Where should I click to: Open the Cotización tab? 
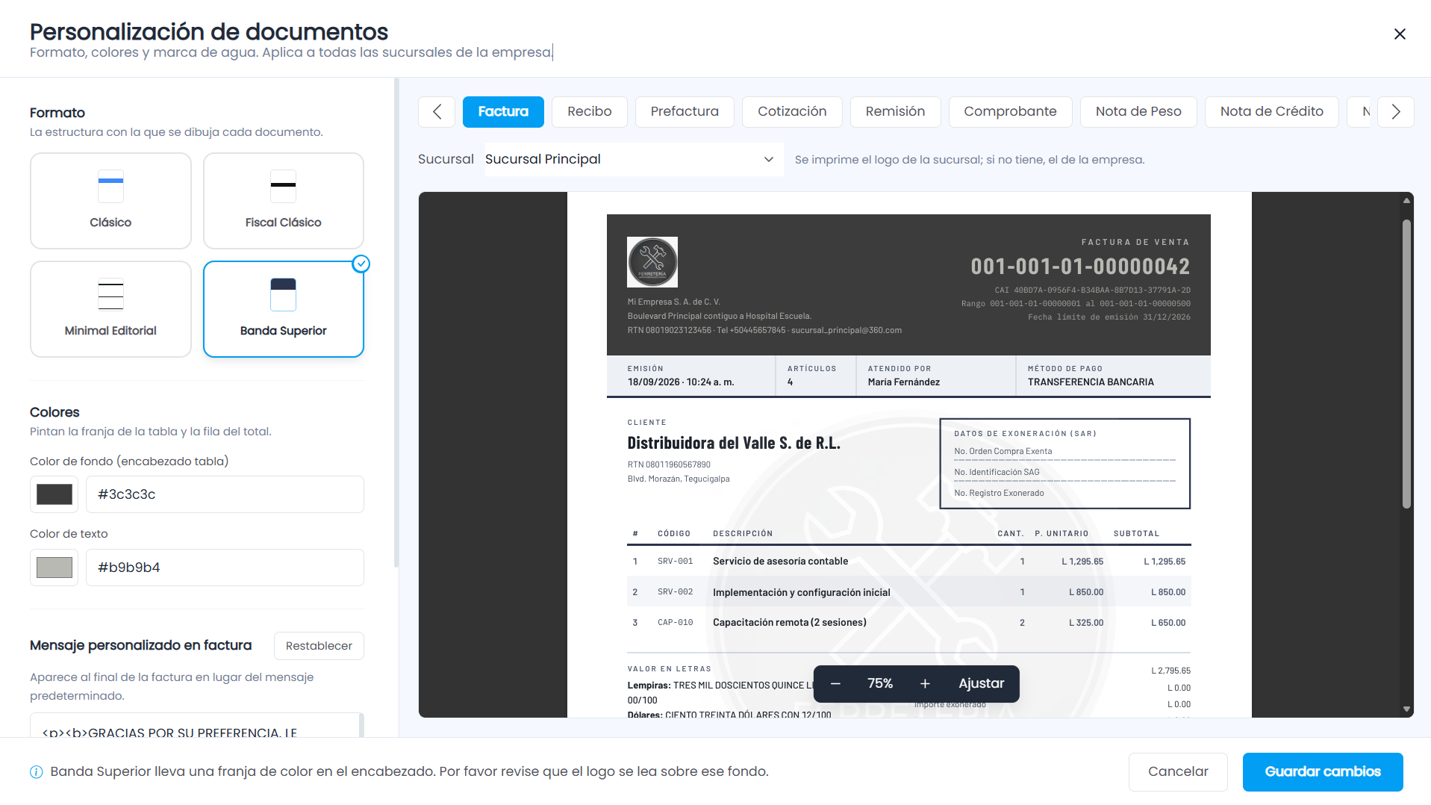point(792,112)
